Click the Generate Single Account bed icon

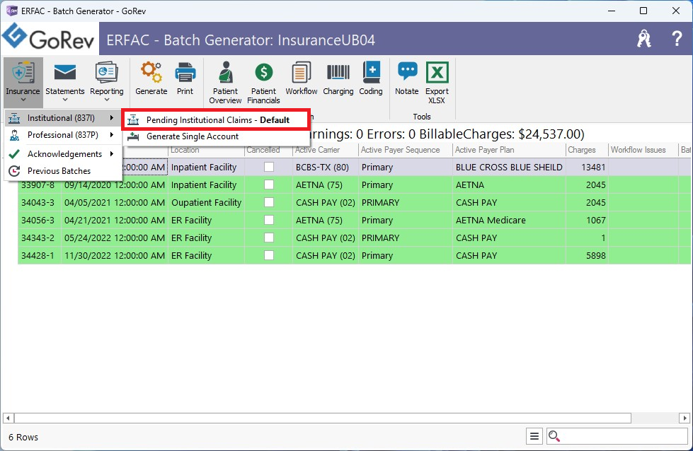[x=133, y=136]
